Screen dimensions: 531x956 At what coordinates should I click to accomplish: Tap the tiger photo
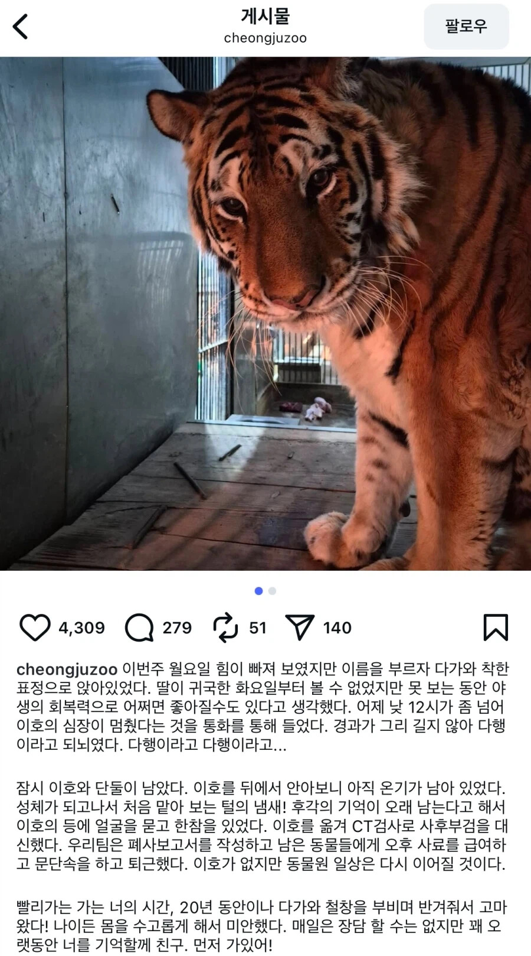coord(265,314)
